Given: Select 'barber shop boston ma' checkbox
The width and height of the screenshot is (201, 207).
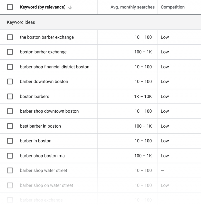Looking at the screenshot, I should 10,156.
